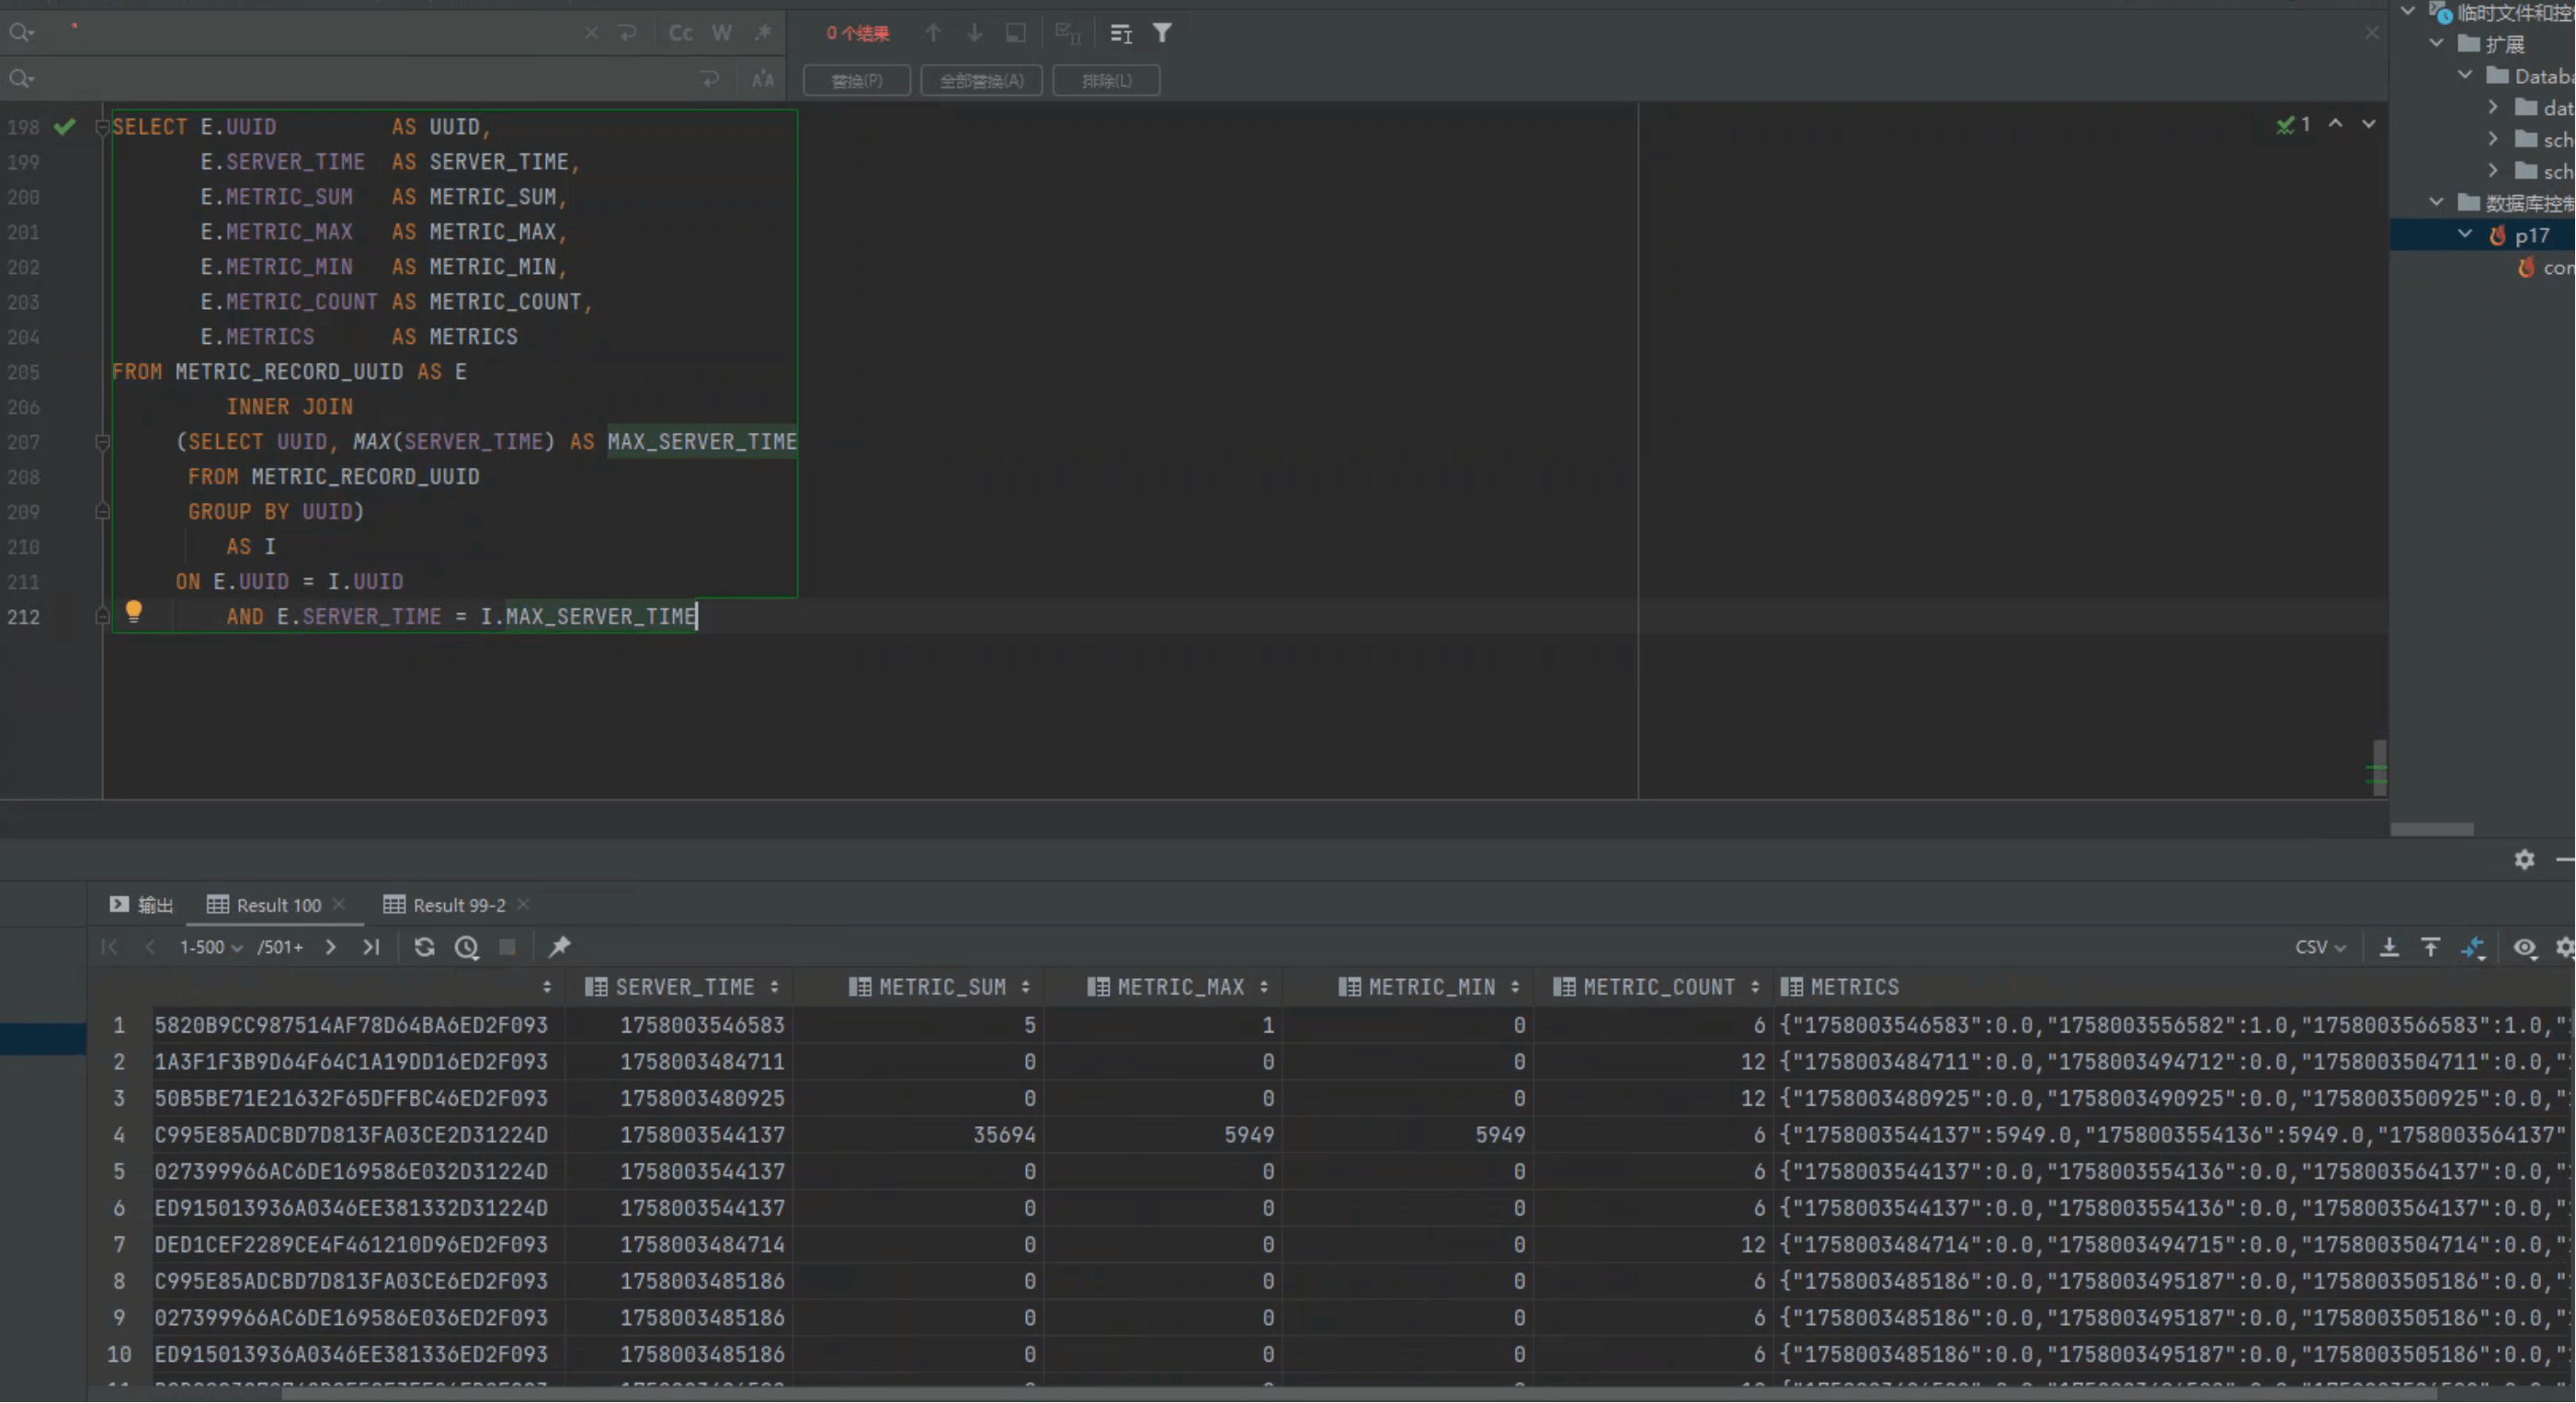Viewport: 2576px width, 1403px height.
Task: Click the new line icon in the replace field
Action: (710, 79)
